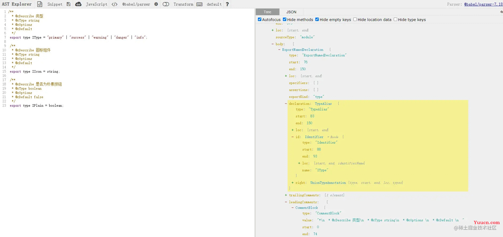Click the sourceType "module" value
503x237 pixels.
(307, 37)
